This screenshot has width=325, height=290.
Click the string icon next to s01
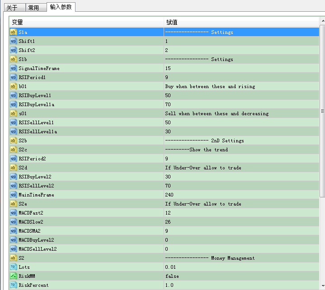pyautogui.click(x=13, y=113)
